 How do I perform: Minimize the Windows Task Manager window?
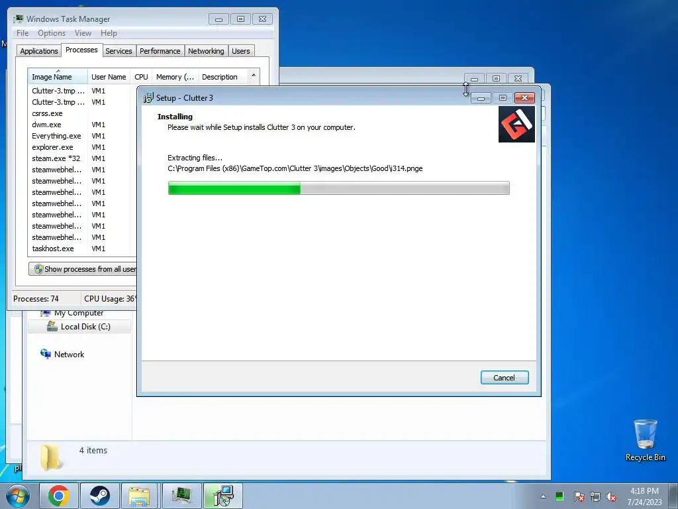pos(218,19)
